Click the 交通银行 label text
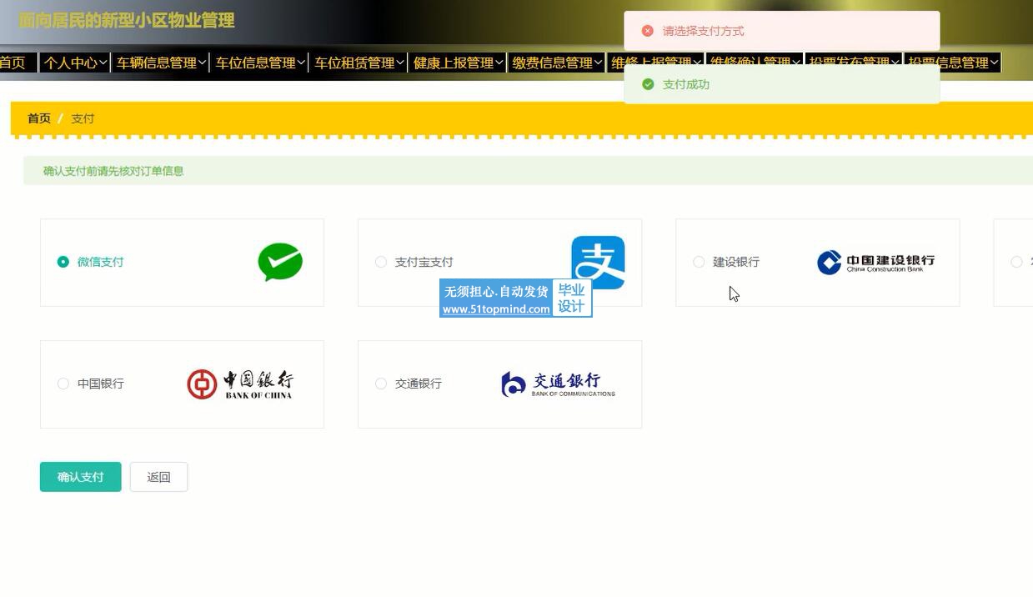1033x597 pixels. (x=418, y=384)
